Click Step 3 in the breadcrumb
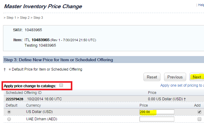This screenshot has width=204, height=123. pos(38,18)
